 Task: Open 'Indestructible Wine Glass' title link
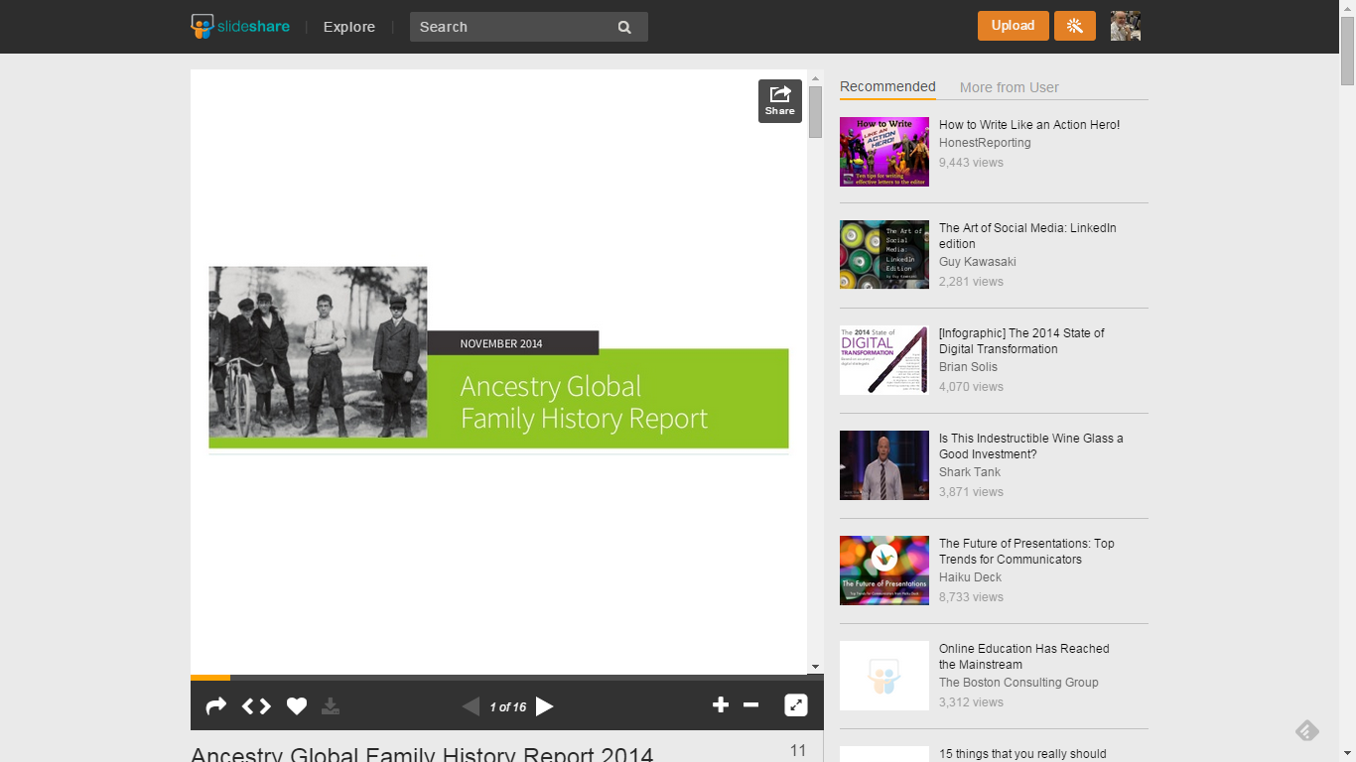pos(1031,446)
